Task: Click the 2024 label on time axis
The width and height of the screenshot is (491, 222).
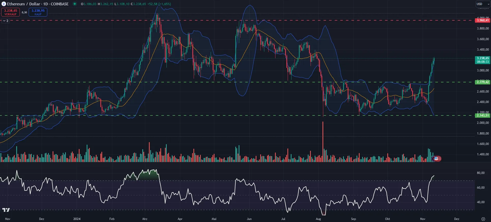Action: (x=77, y=219)
